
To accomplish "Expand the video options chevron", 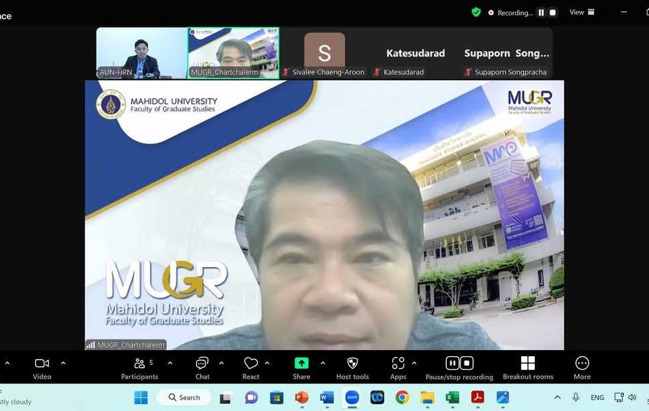I will coord(64,364).
